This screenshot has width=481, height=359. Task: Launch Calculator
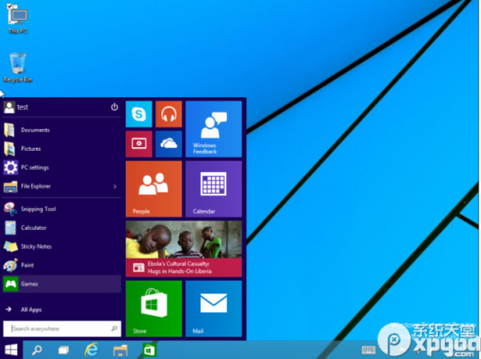coord(62,228)
